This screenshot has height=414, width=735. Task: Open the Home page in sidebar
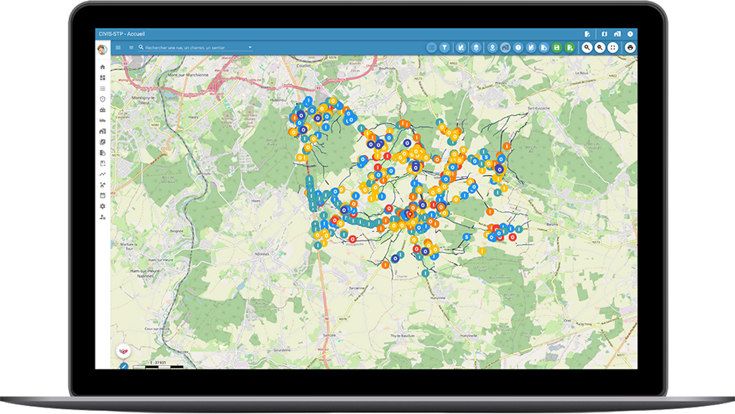(103, 67)
